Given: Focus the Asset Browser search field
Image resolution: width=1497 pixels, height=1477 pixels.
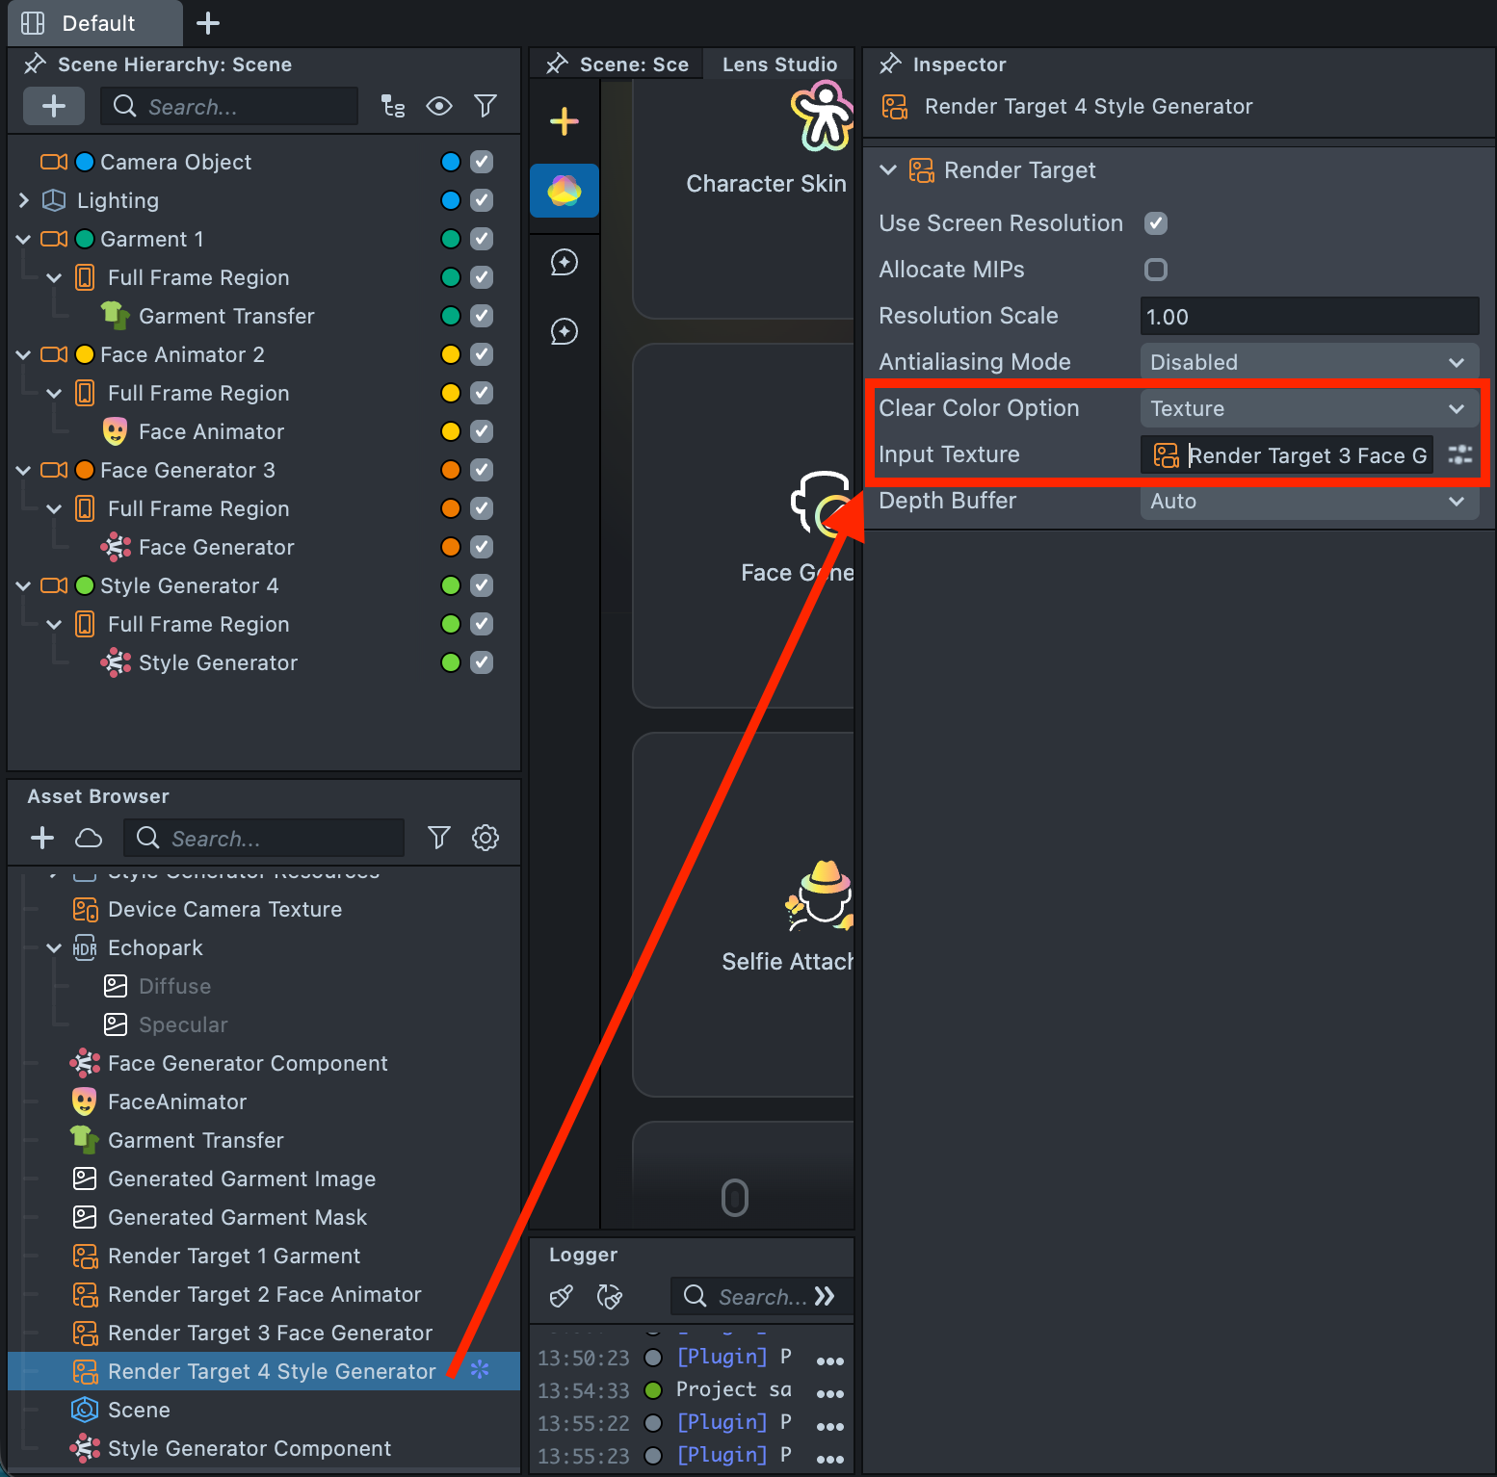Looking at the screenshot, I should coord(264,838).
